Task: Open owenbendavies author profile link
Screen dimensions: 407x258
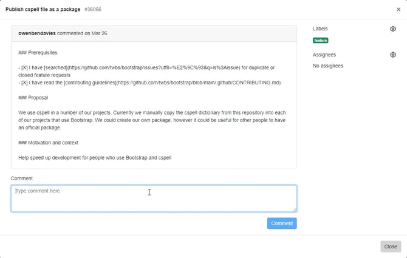Action: click(37, 33)
